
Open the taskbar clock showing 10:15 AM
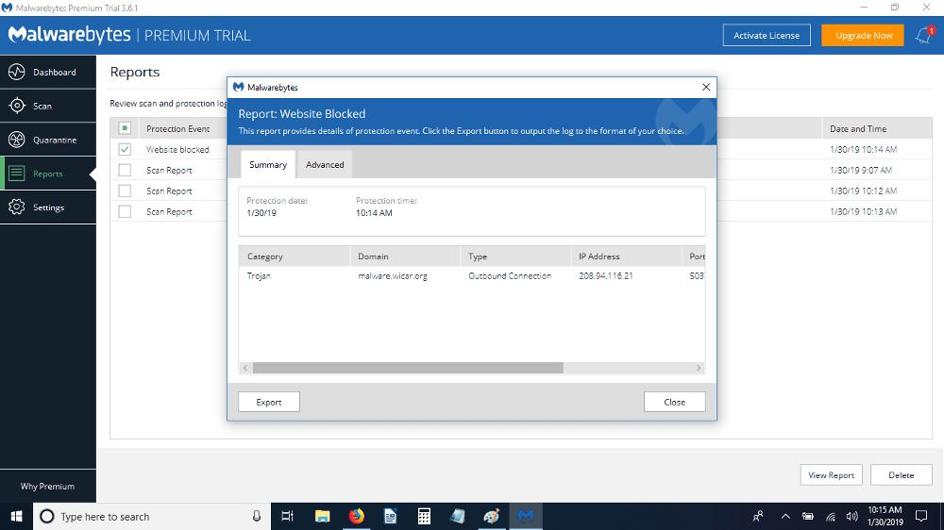885,516
